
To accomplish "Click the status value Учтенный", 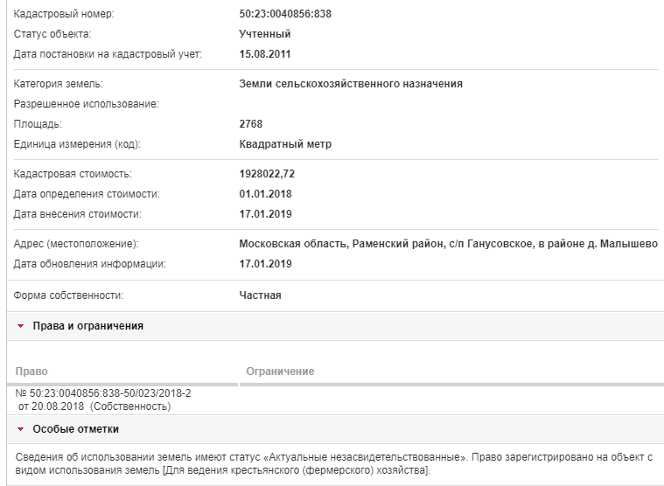I will 265,34.
